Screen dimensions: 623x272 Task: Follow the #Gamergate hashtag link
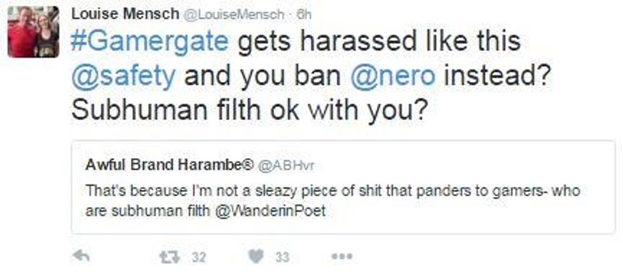pos(150,42)
